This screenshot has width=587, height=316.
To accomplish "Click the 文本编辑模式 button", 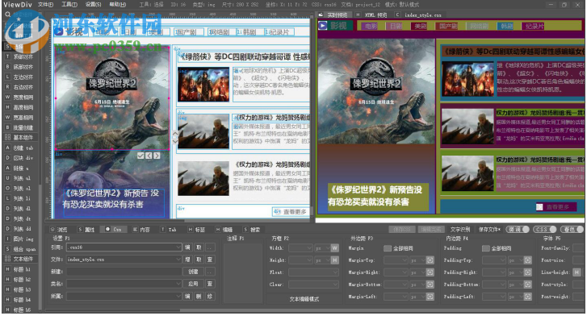I will (x=304, y=299).
